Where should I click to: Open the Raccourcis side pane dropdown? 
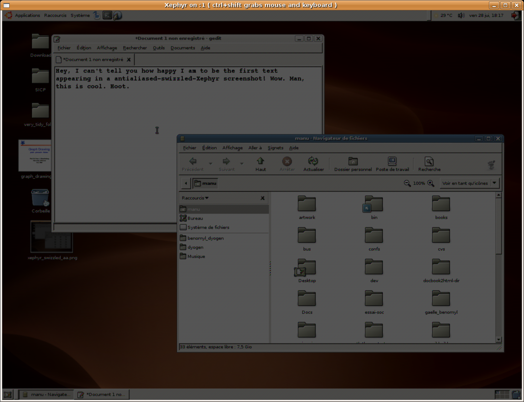195,198
